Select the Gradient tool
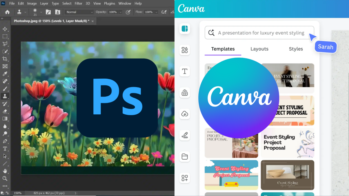 5,119
